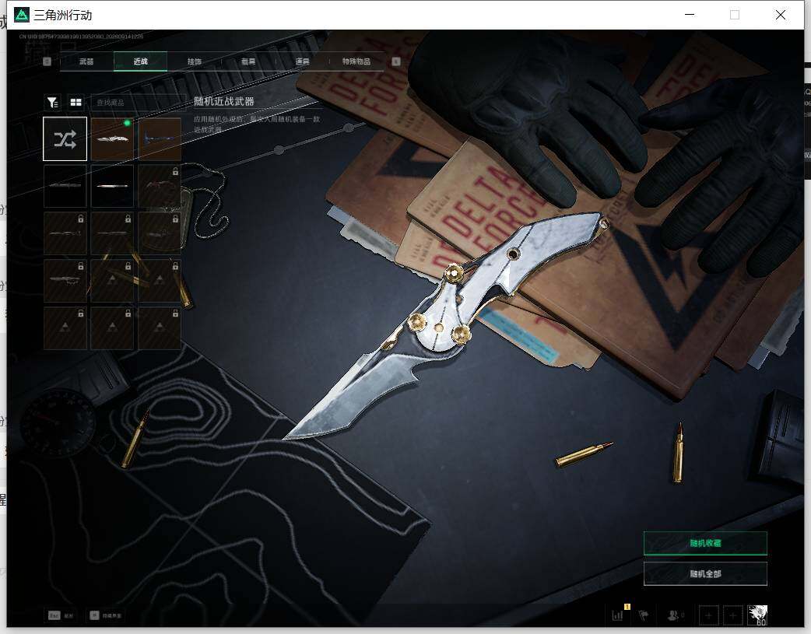
Task: Close the 三角洲行动 window
Action: tap(781, 15)
